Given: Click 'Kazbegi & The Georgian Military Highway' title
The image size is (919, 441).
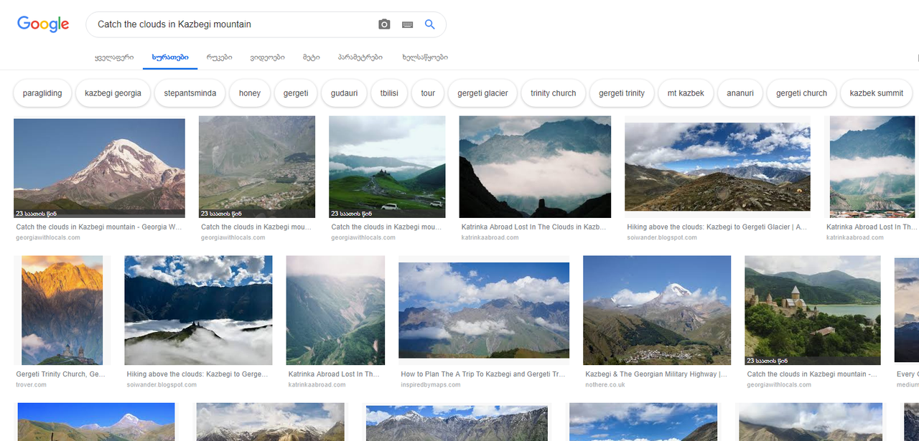Looking at the screenshot, I should pos(656,374).
